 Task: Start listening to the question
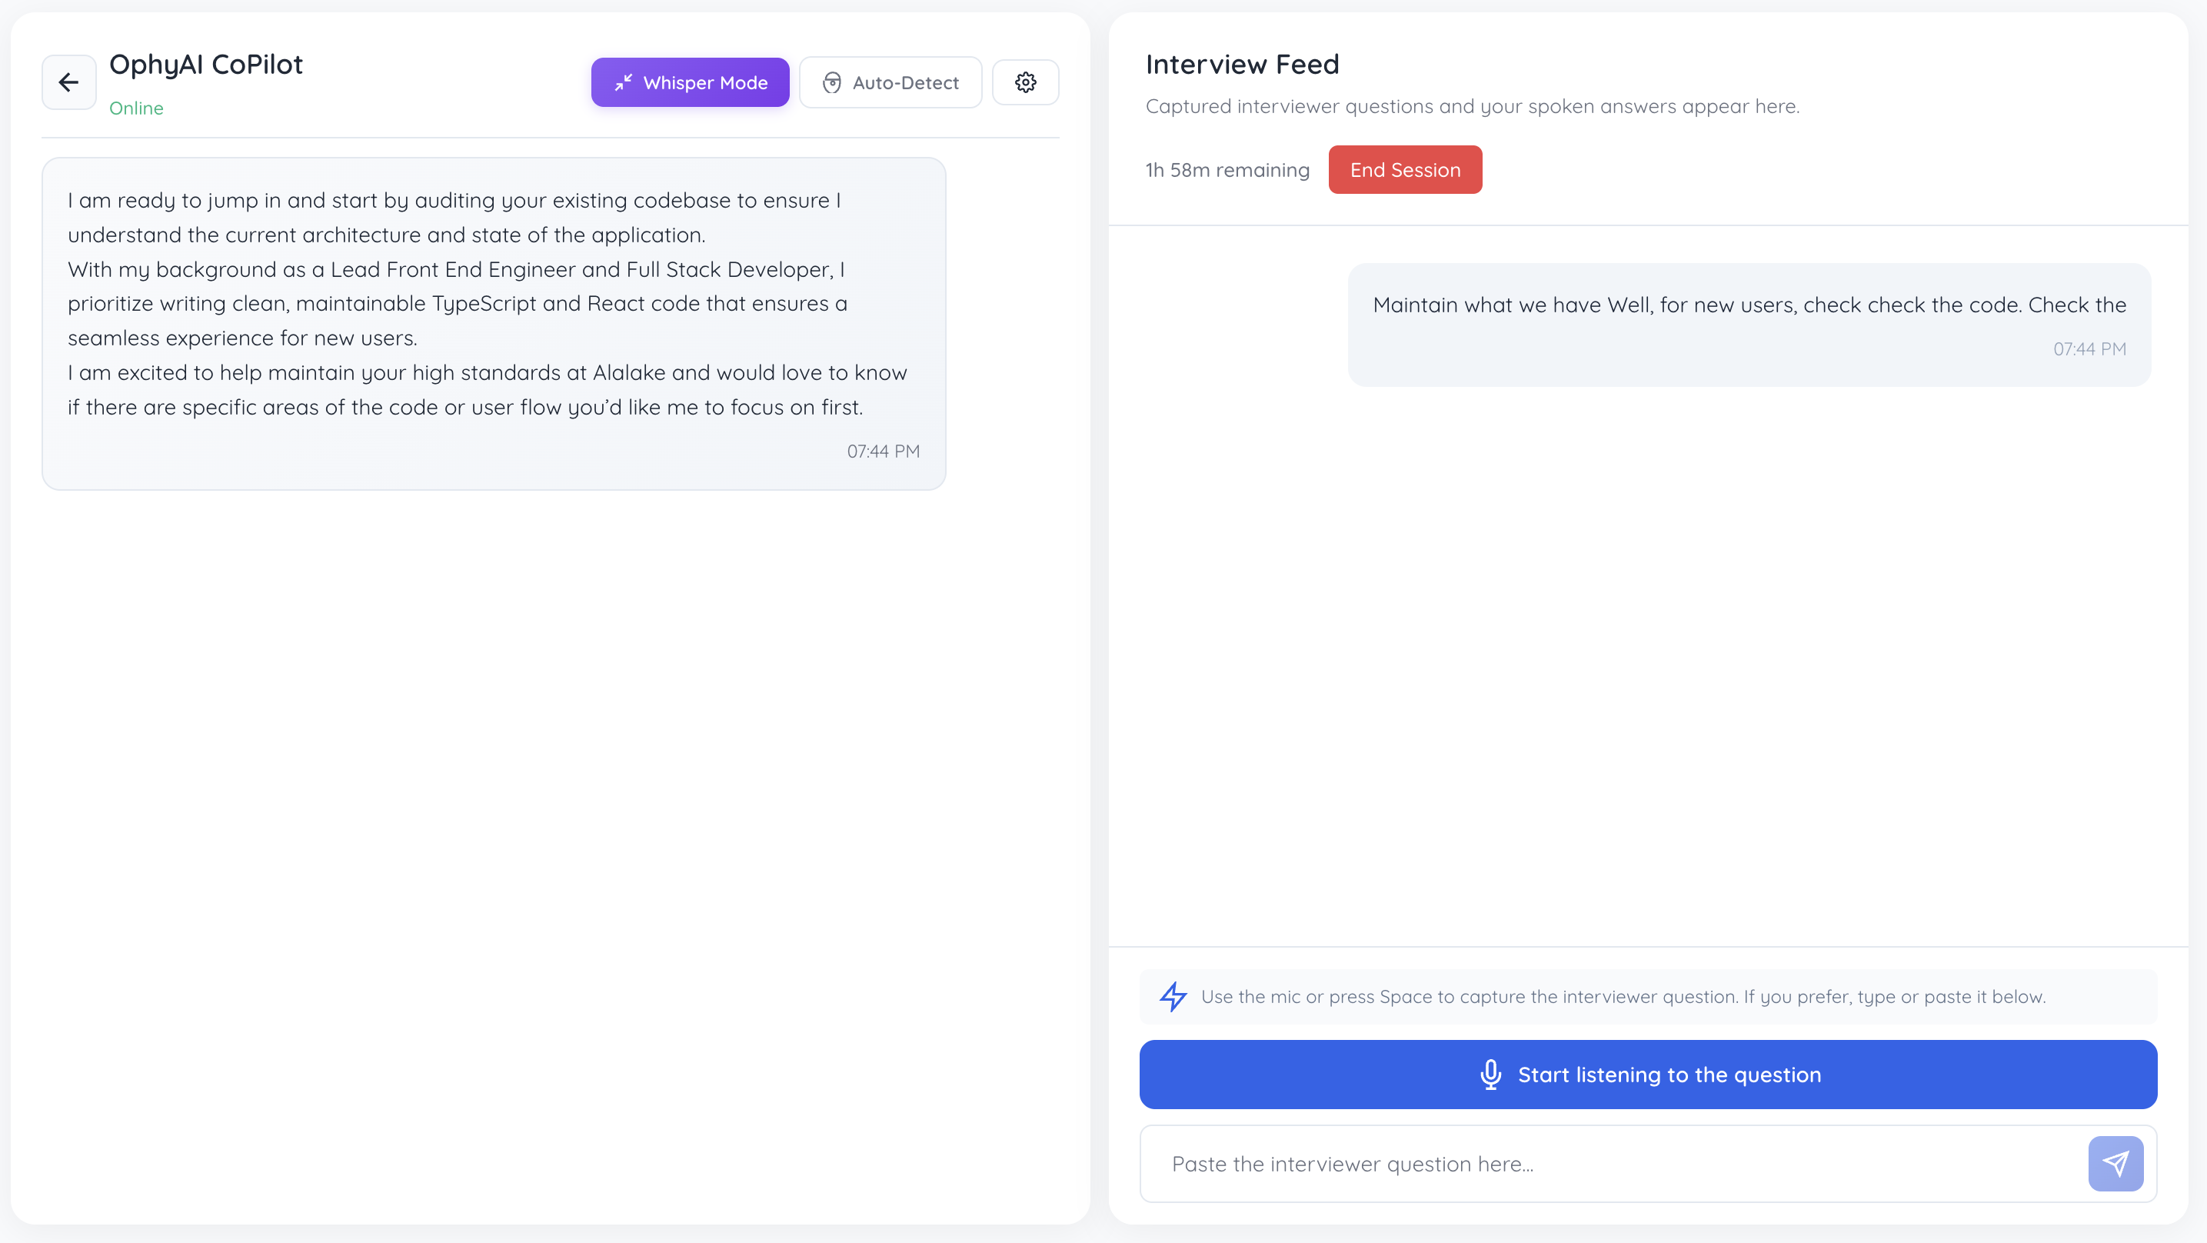1647,1074
